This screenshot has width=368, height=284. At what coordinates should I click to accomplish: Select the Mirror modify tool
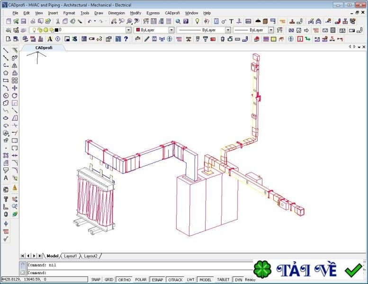[15, 65]
